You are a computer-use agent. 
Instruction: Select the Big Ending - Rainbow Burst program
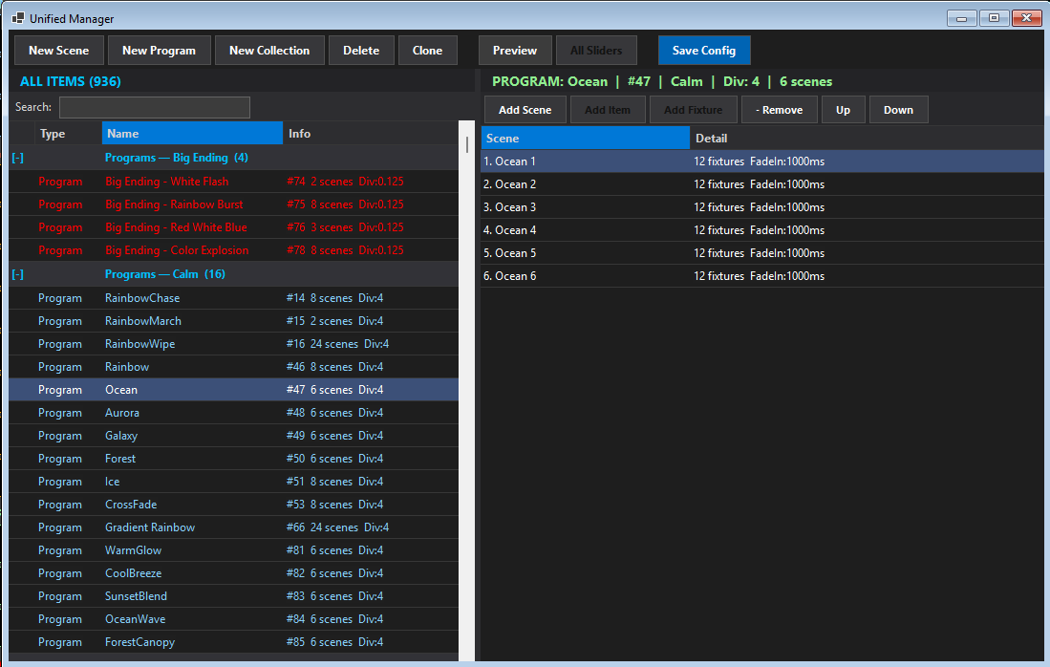[x=174, y=204]
